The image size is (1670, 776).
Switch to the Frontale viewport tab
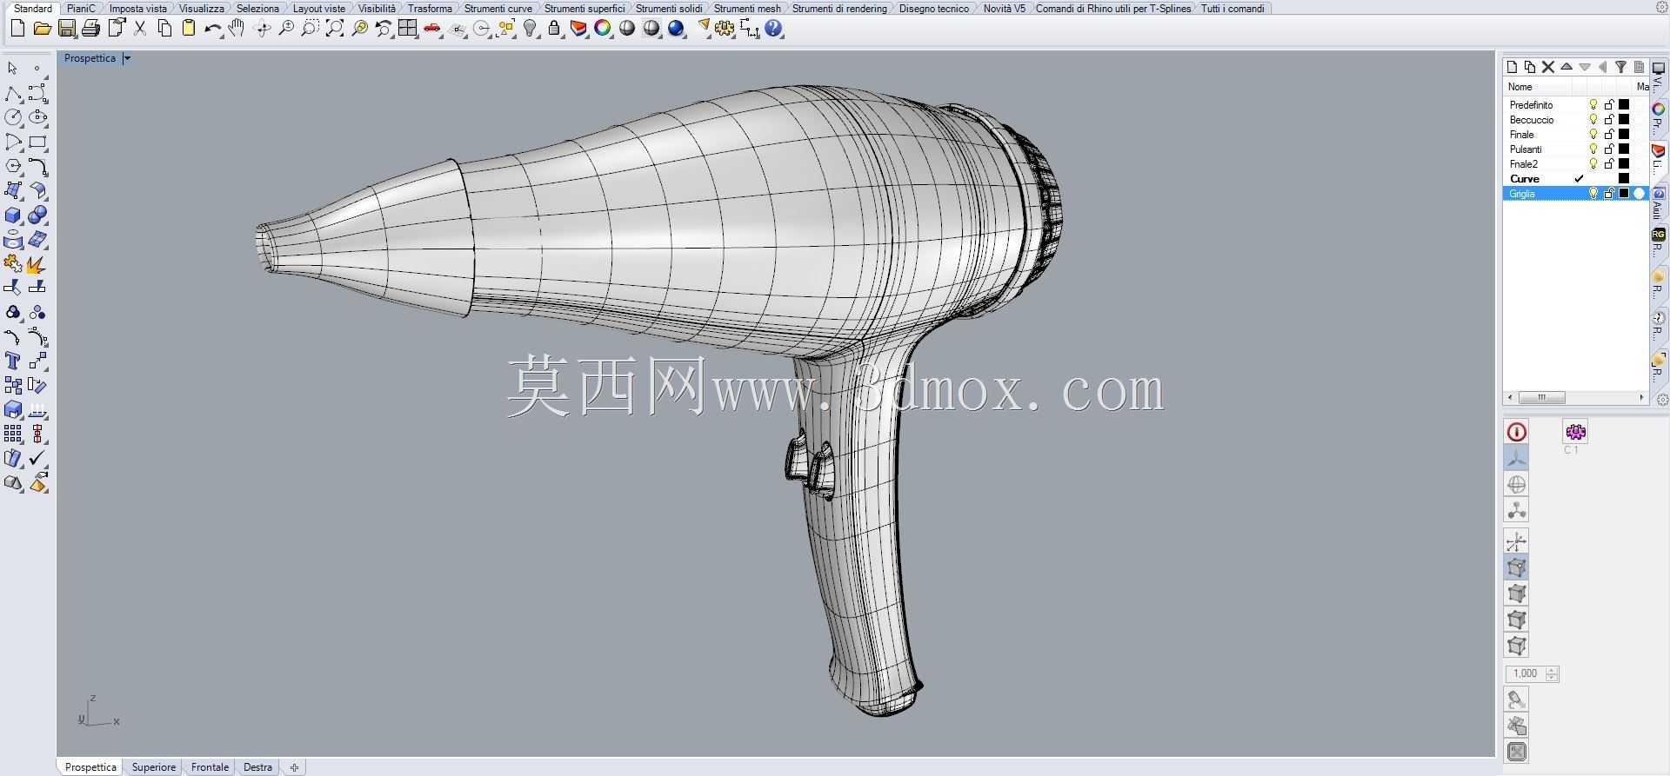pos(210,767)
